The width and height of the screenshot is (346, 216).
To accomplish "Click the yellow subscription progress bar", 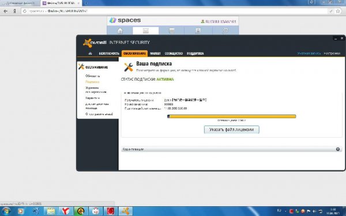I will click(231, 116).
